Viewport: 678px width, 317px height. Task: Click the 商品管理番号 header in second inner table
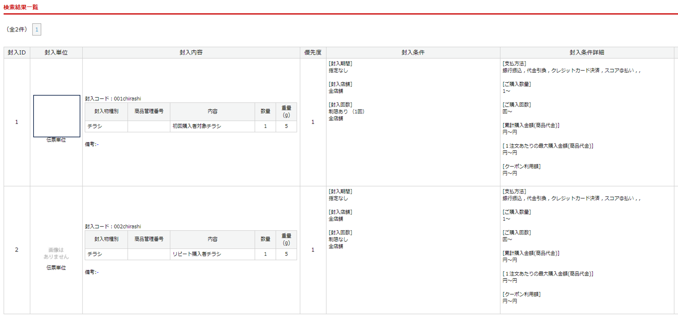(x=149, y=239)
